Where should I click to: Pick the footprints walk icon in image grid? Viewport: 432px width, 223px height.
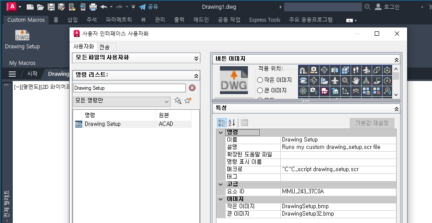pyautogui.click(x=355, y=70)
